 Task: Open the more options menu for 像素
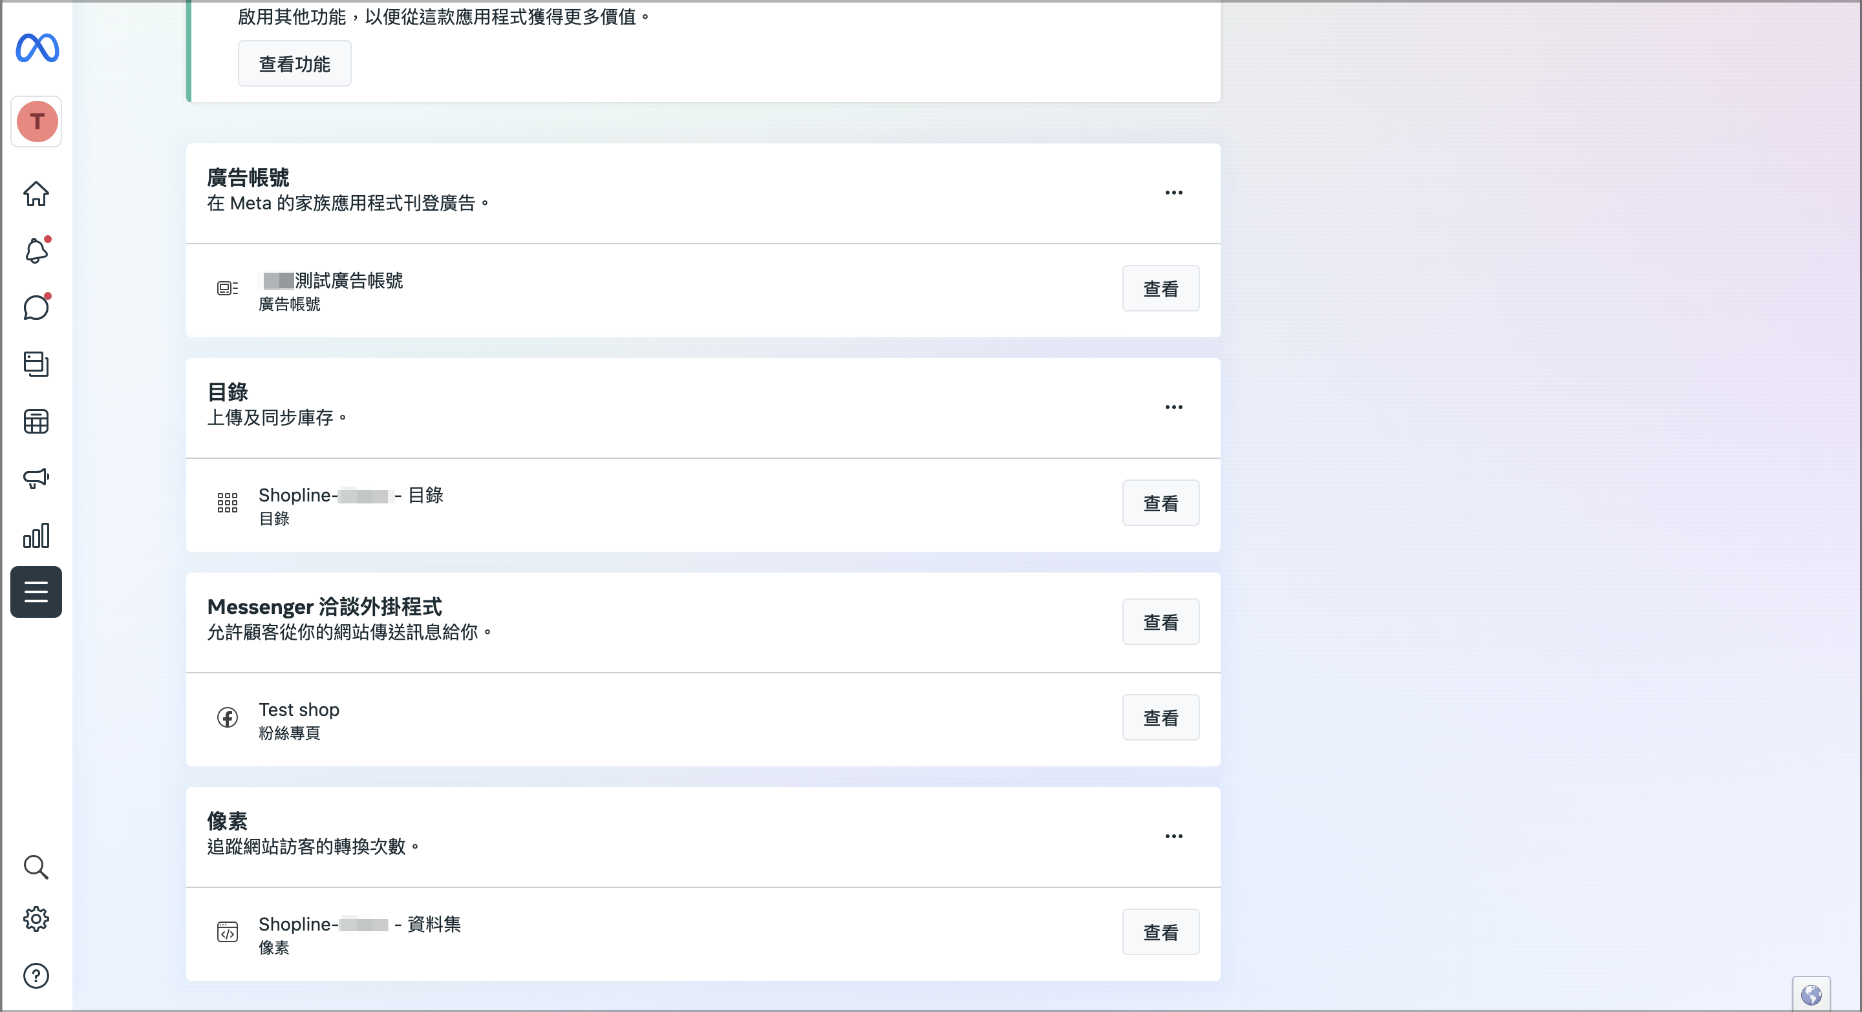point(1174,836)
